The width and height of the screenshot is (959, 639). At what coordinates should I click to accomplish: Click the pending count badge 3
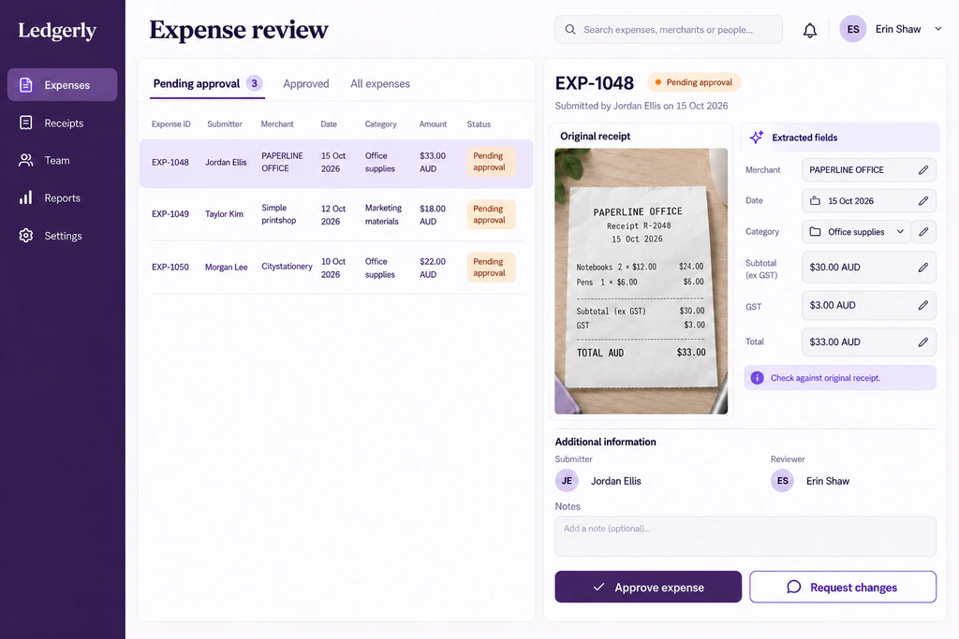point(255,83)
